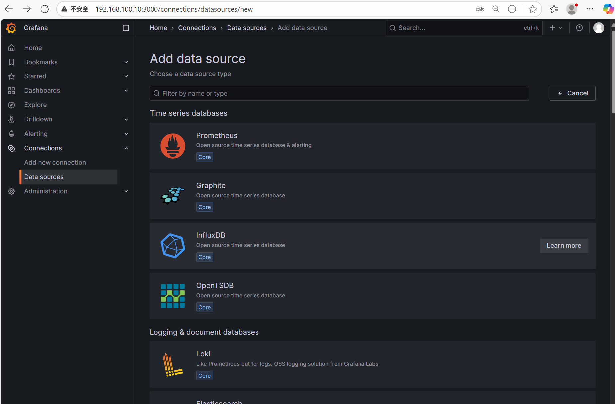Click the Dashboards grid icon
The width and height of the screenshot is (615, 404).
[x=11, y=91]
